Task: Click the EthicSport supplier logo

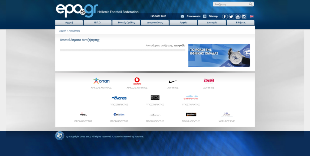Action: coord(191,115)
